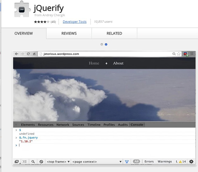The height and width of the screenshot is (172, 198).
Task: Toggle the show console drawer icon
Action: click(x=25, y=162)
